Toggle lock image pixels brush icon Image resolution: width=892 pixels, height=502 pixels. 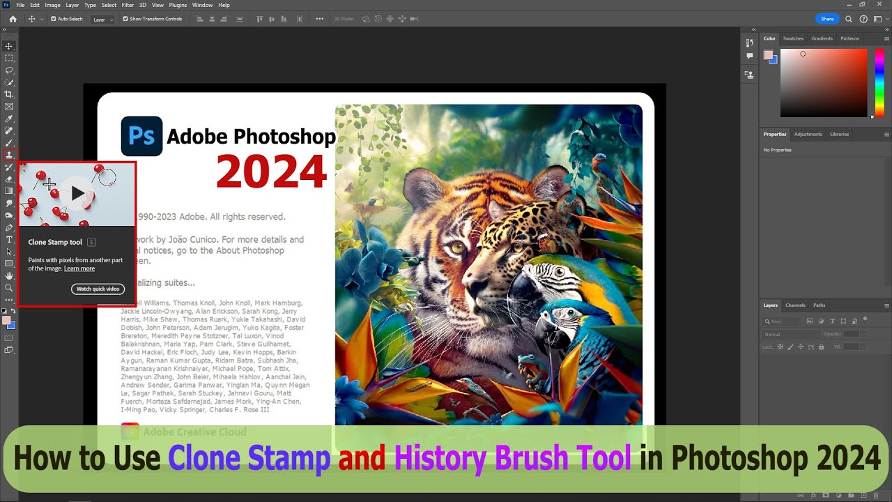tap(790, 347)
